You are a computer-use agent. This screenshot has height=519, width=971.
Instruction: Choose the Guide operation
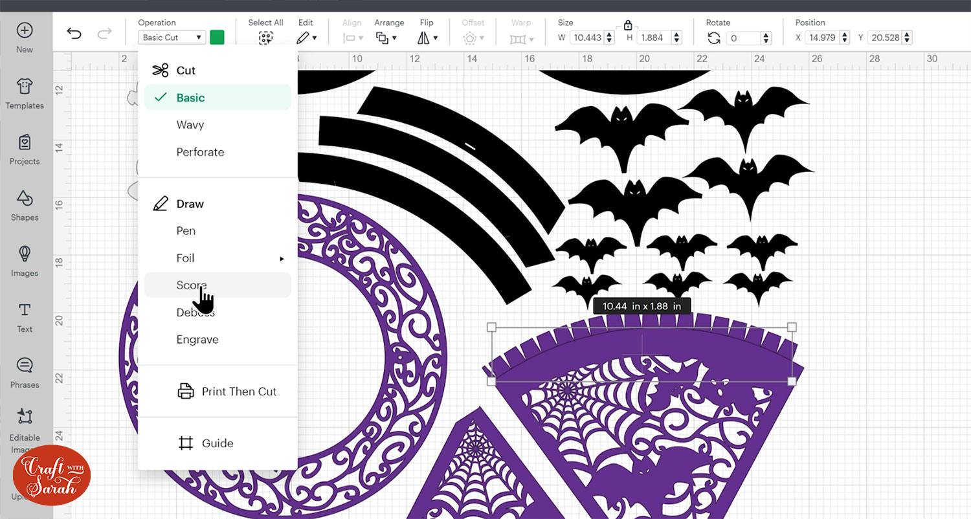[x=219, y=443]
